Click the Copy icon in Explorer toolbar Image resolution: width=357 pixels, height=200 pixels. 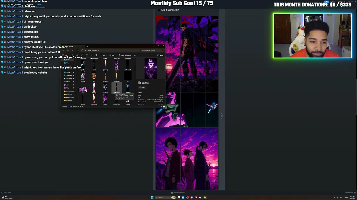(78, 55)
